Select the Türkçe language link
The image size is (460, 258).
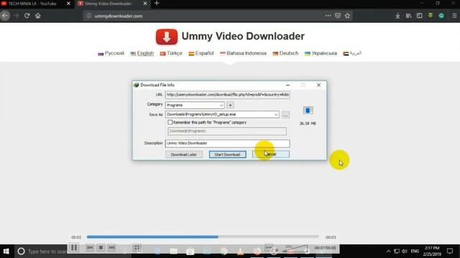[175, 53]
